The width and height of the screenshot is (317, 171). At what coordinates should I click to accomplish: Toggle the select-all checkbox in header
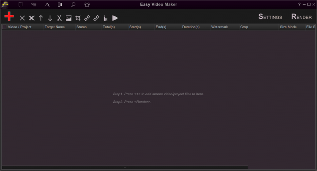[4, 27]
